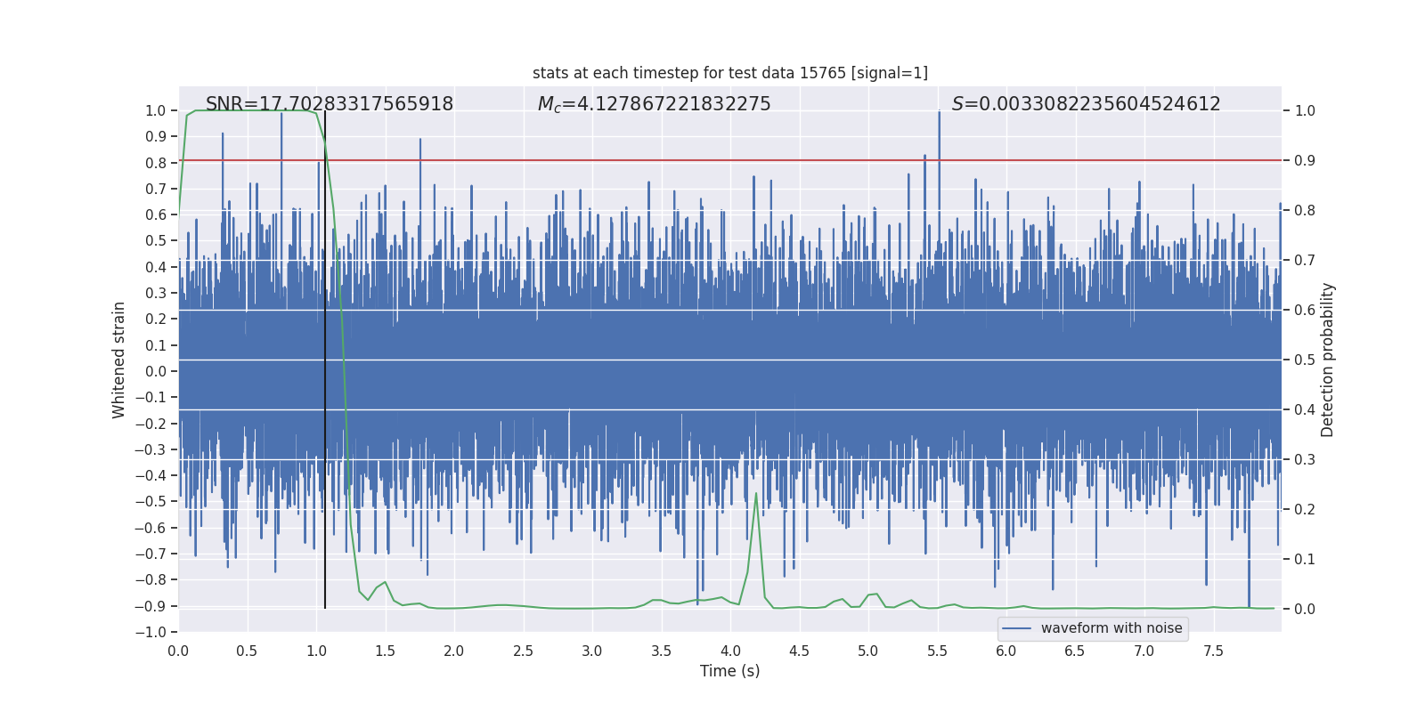Click the 'Detection probability' right axis label
This screenshot has height=712, width=1425.
coord(1327,360)
